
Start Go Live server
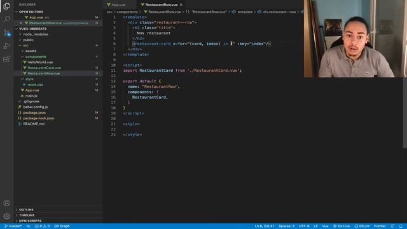click(x=341, y=226)
